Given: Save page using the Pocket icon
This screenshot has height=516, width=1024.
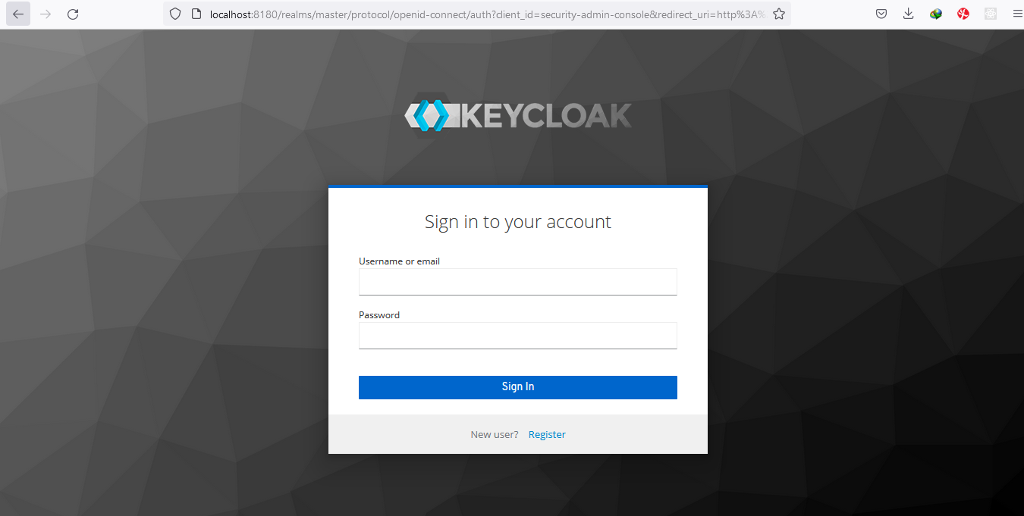Looking at the screenshot, I should (881, 14).
